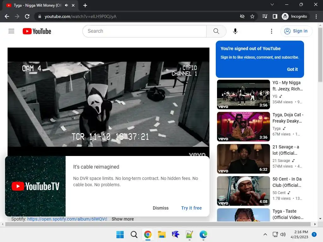Image resolution: width=323 pixels, height=242 pixels.
Task: Click scrollbar right arrow
Action: [x=315, y=224]
